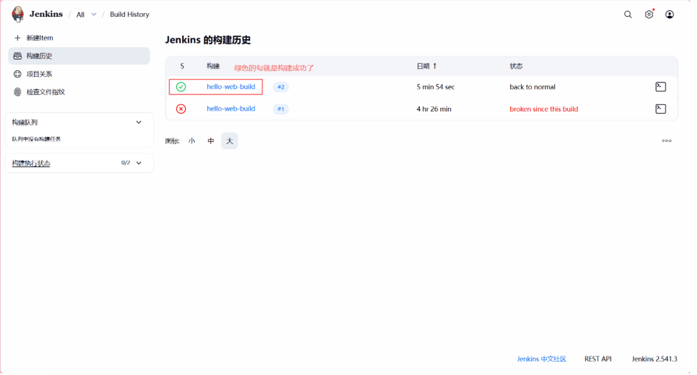The height and width of the screenshot is (375, 697).
Task: Open the REST API footer link
Action: pyautogui.click(x=598, y=359)
